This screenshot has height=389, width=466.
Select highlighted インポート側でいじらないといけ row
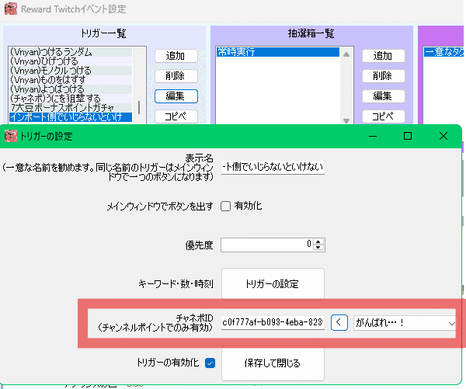(71, 116)
